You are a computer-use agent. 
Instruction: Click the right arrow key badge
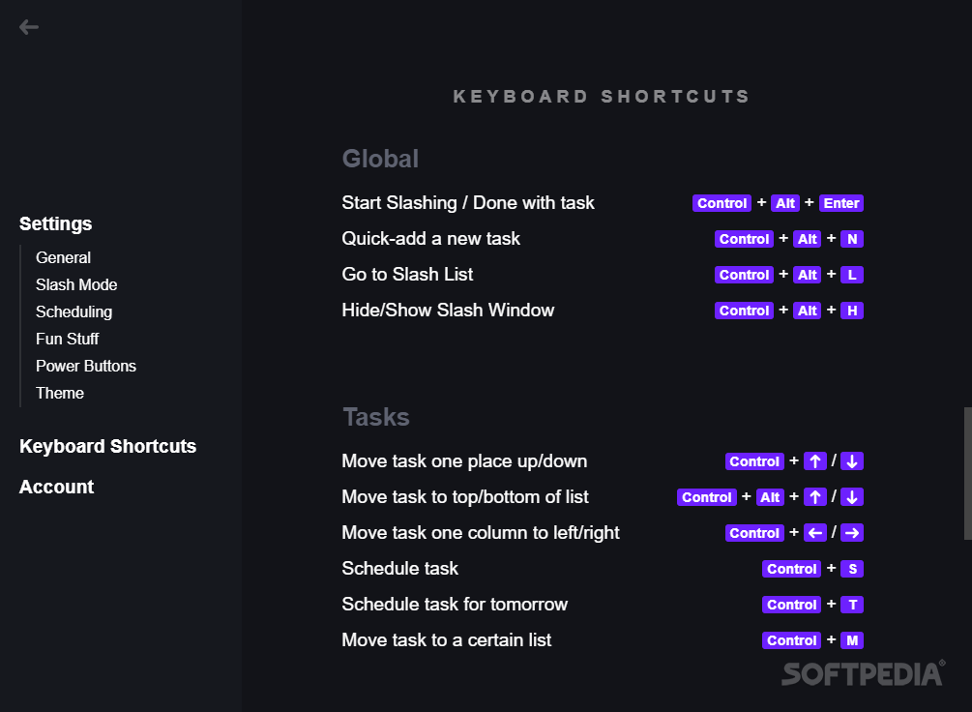tap(852, 533)
